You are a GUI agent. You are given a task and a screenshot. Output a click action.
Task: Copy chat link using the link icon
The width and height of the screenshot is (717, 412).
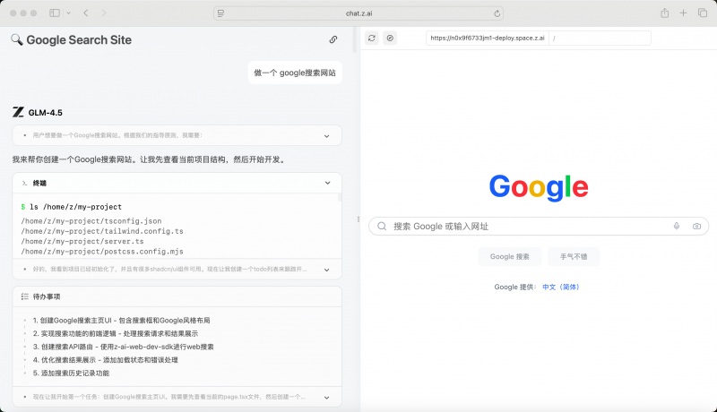[333, 39]
